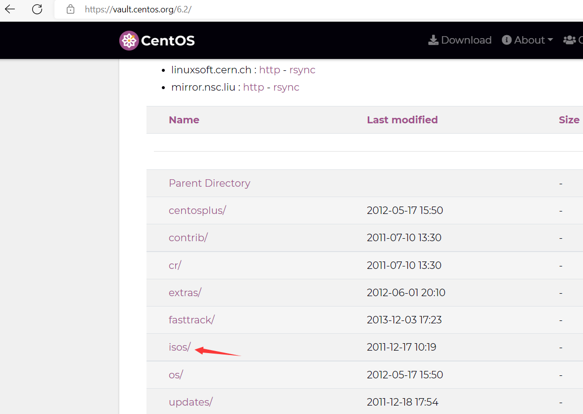Go to Parent Directory
Viewport: 583px width, 414px height.
pyautogui.click(x=209, y=183)
